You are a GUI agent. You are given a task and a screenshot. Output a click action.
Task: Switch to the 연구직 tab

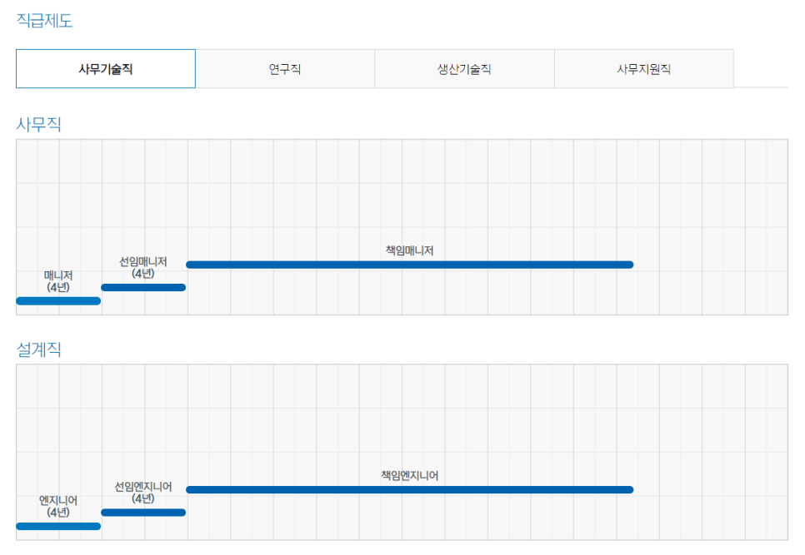tap(285, 69)
